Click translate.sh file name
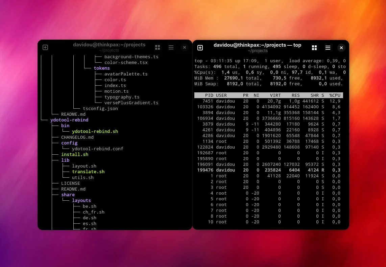 click(88, 172)
